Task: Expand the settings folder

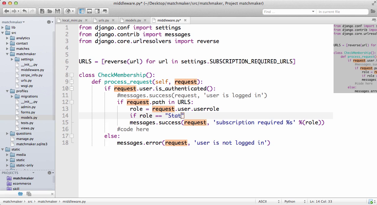Action: pyautogui.click(x=12, y=59)
